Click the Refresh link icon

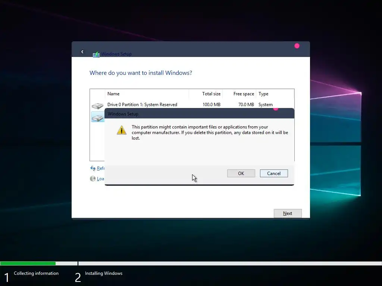coord(93,168)
